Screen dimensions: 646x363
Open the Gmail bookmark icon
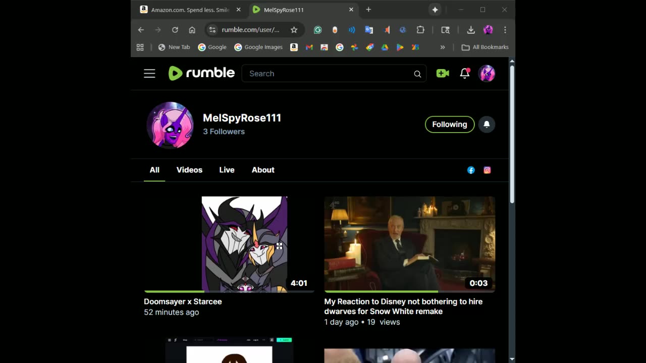point(309,47)
